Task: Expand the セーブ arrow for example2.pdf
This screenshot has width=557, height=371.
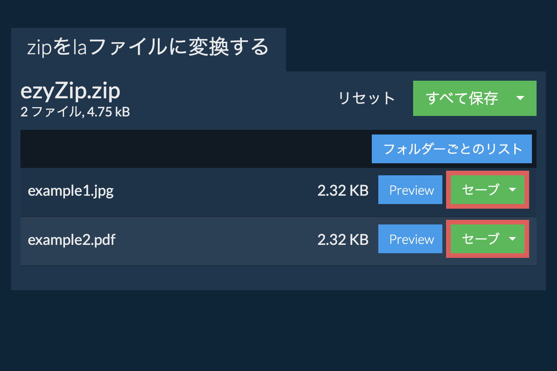Action: point(512,239)
